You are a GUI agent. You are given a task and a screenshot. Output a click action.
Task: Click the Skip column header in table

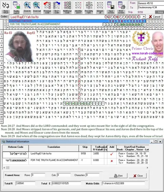pos(85,148)
